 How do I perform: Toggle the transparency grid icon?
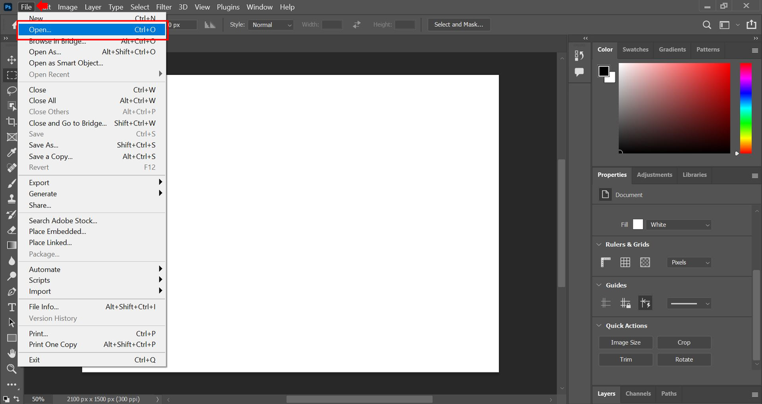coord(645,262)
